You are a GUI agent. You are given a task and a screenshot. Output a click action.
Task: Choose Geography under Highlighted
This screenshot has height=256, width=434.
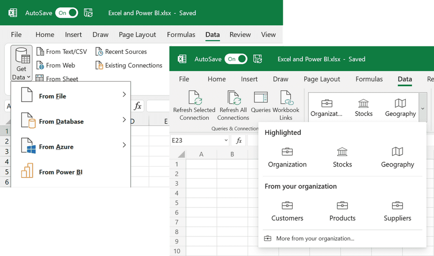[398, 158]
